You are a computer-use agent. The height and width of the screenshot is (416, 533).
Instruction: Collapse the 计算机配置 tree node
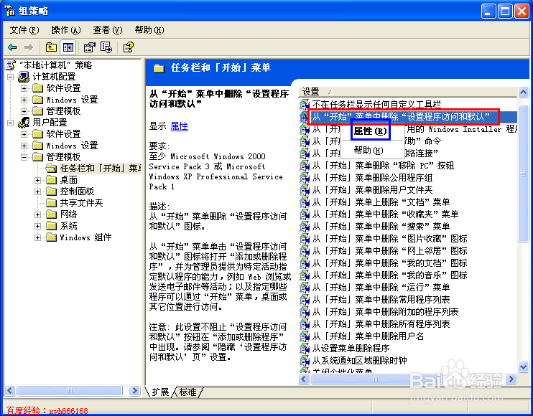click(x=10, y=77)
